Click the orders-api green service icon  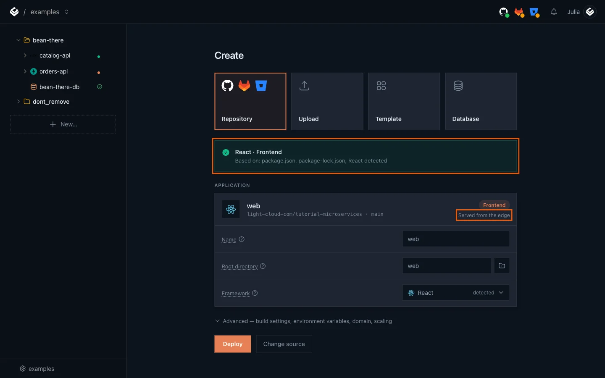coord(34,71)
